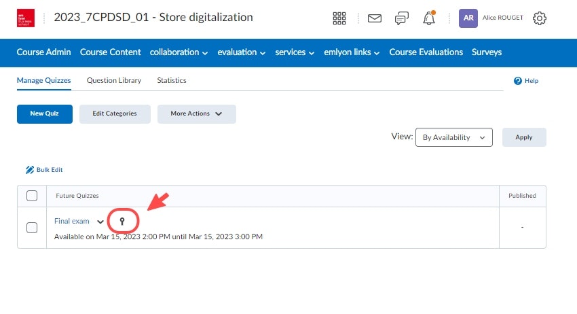Expand the Final exam actions chevron
The width and height of the screenshot is (577, 314).
point(100,222)
